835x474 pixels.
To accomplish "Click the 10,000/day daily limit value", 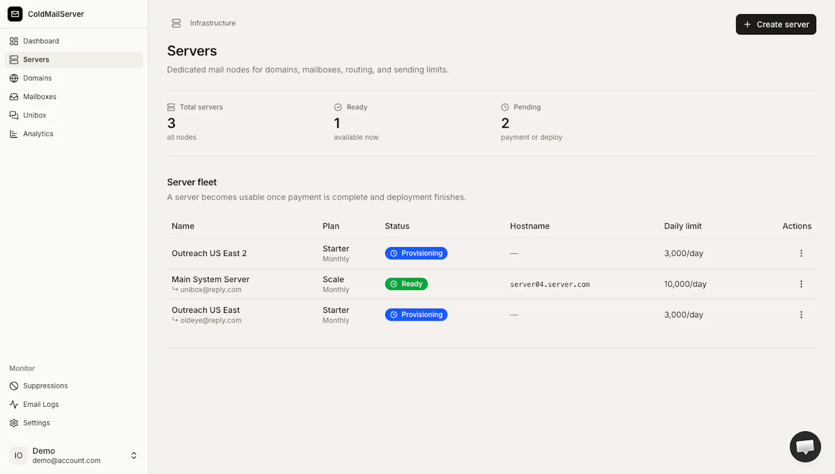I will click(x=685, y=284).
